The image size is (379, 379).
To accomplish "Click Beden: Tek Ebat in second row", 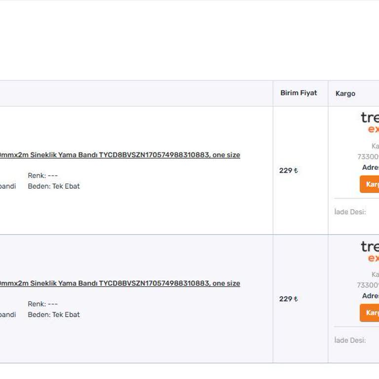I will pyautogui.click(x=54, y=314).
